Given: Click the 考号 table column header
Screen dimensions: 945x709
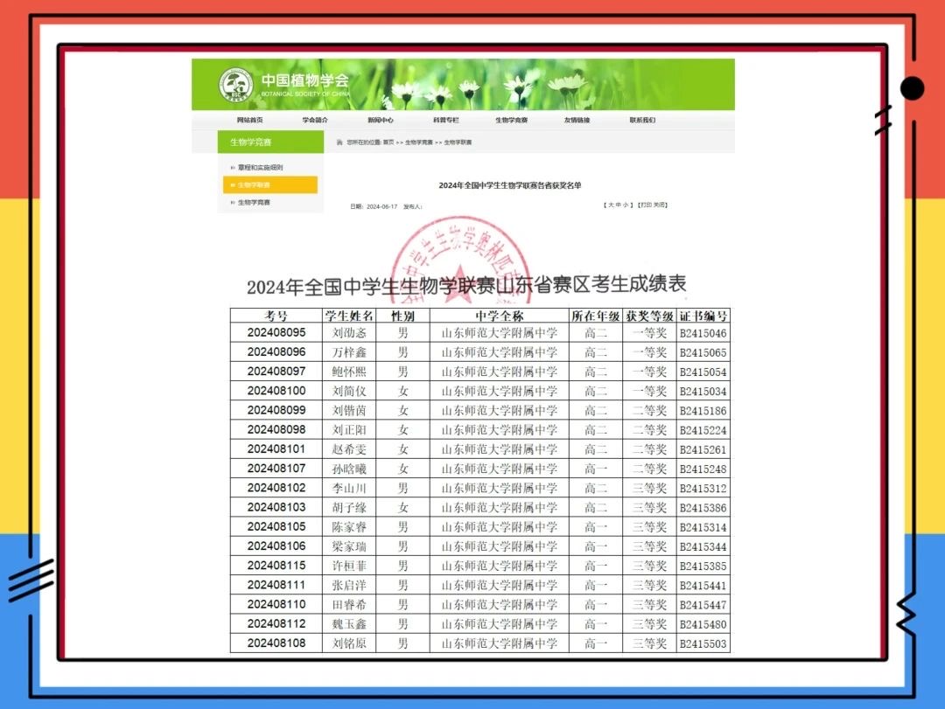Looking at the screenshot, I should coord(276,316).
